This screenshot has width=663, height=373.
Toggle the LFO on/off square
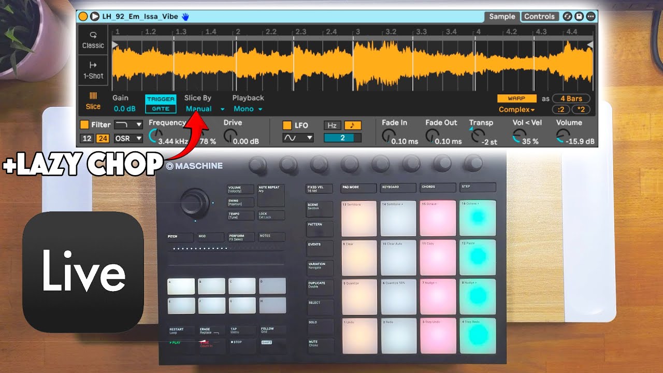pyautogui.click(x=287, y=125)
